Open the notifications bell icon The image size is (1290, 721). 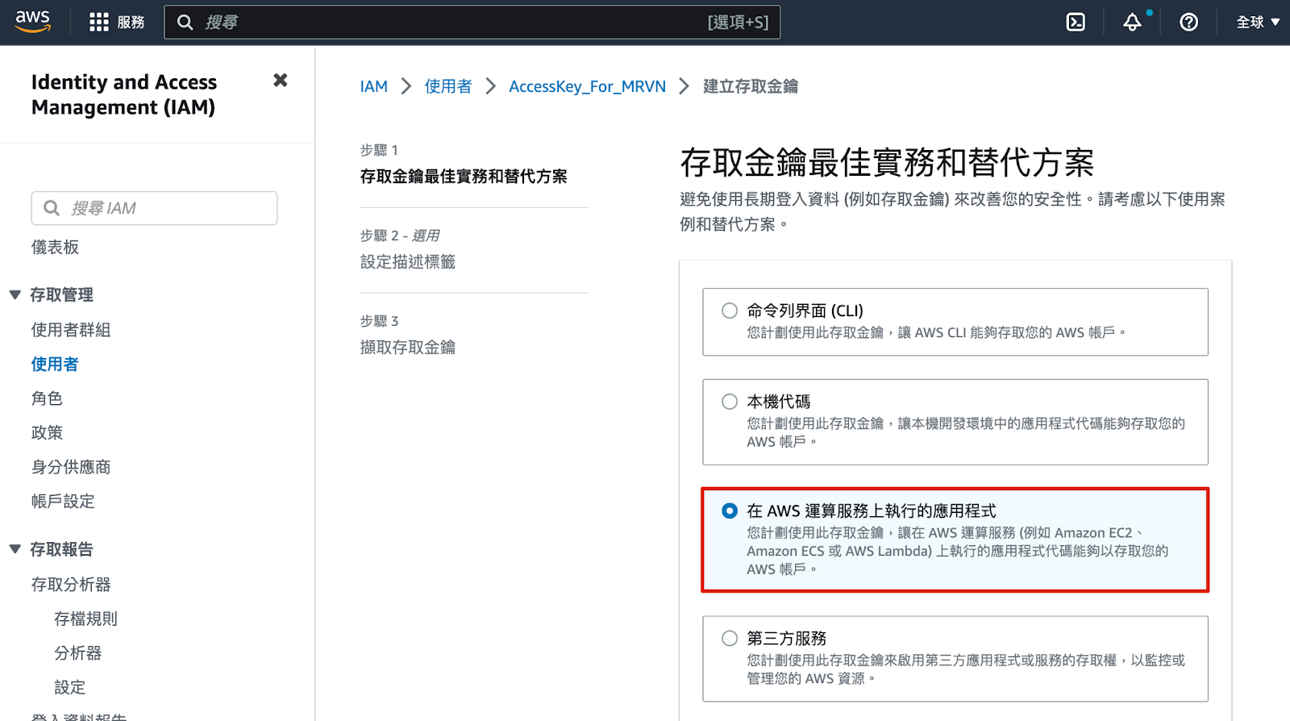coord(1132,22)
